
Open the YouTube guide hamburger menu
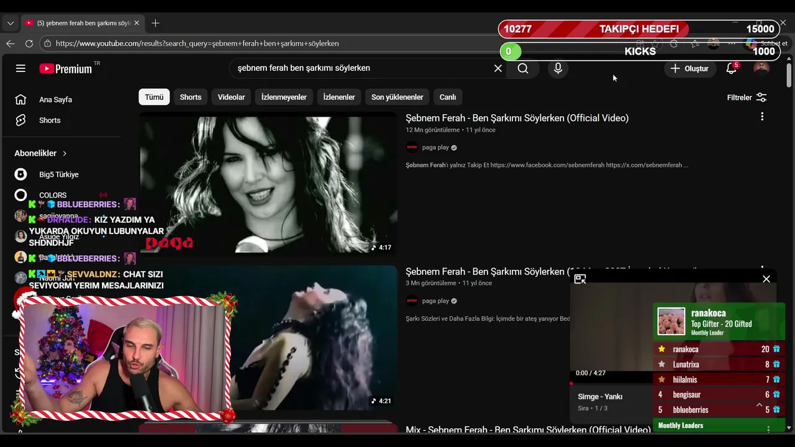click(x=20, y=68)
